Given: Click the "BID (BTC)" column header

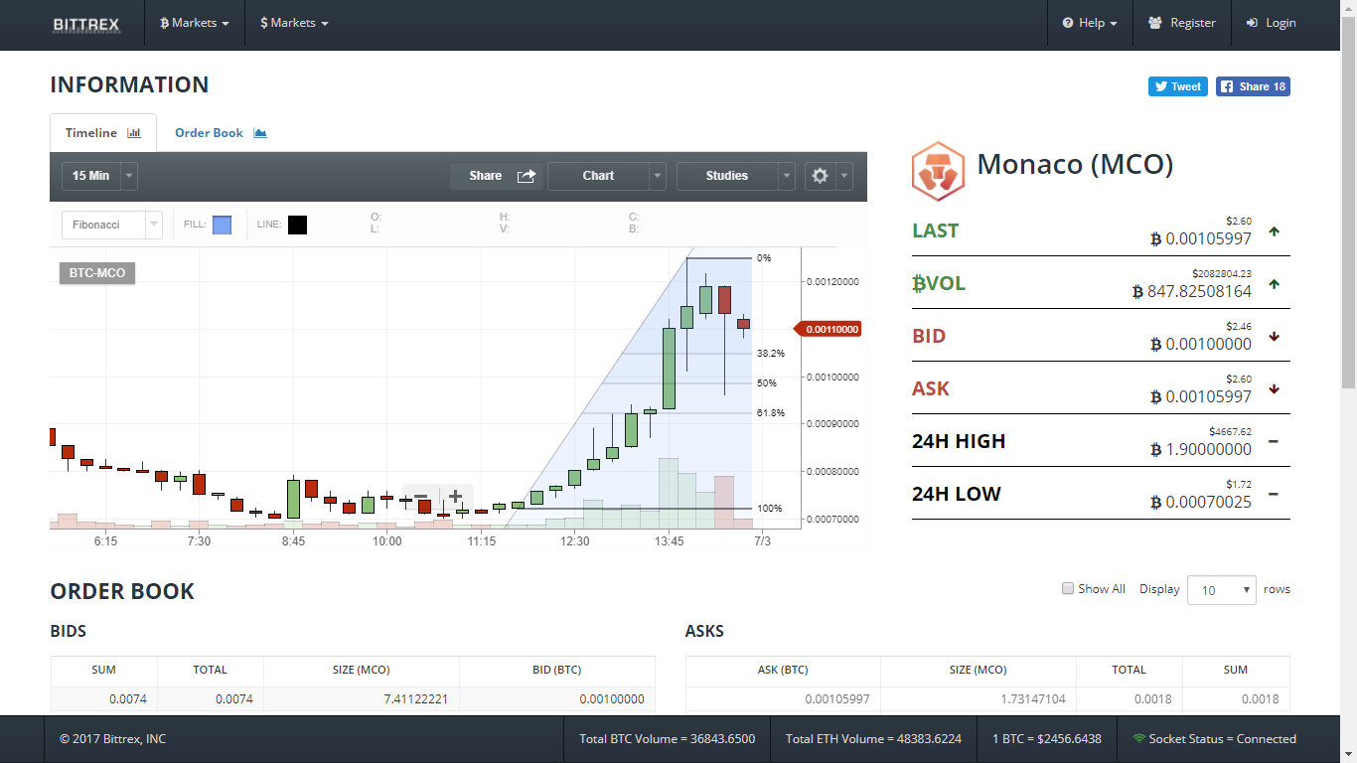Looking at the screenshot, I should point(556,670).
